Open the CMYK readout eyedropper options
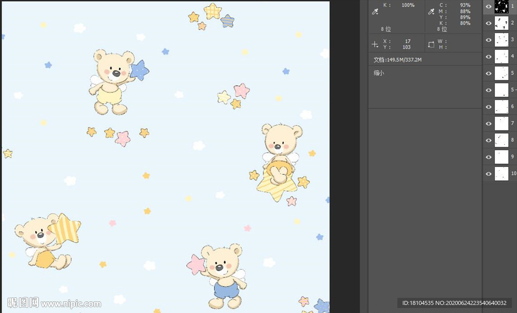Image resolution: width=517 pixels, height=313 pixels. (431, 12)
